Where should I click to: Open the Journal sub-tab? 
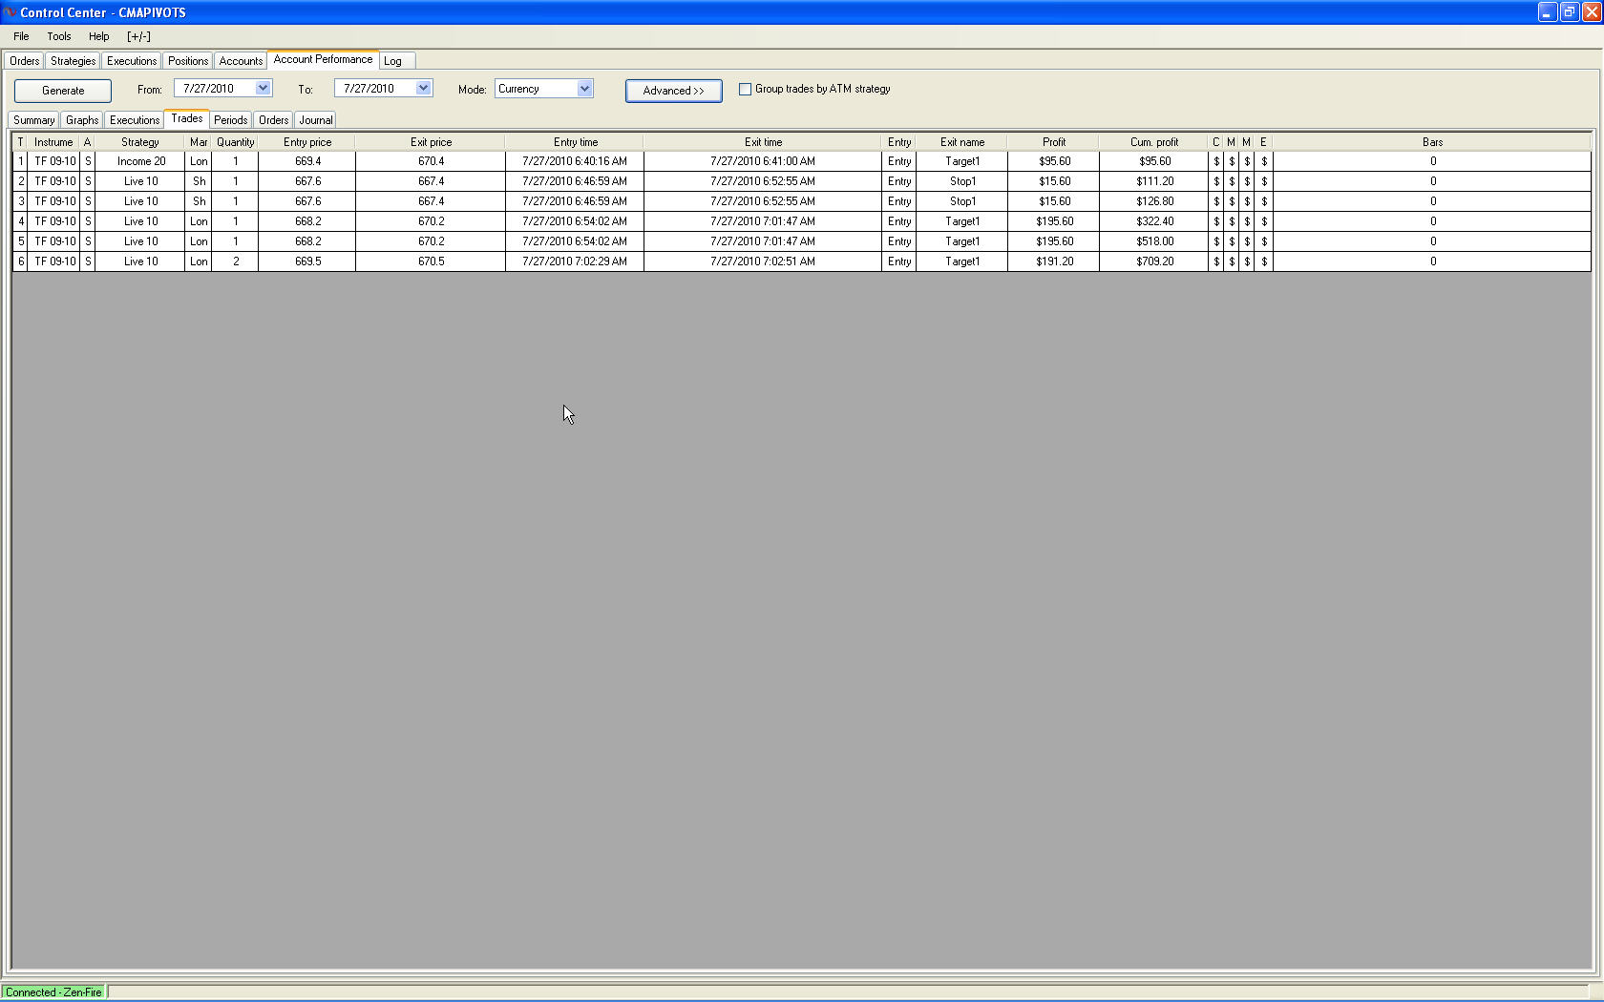pos(316,120)
